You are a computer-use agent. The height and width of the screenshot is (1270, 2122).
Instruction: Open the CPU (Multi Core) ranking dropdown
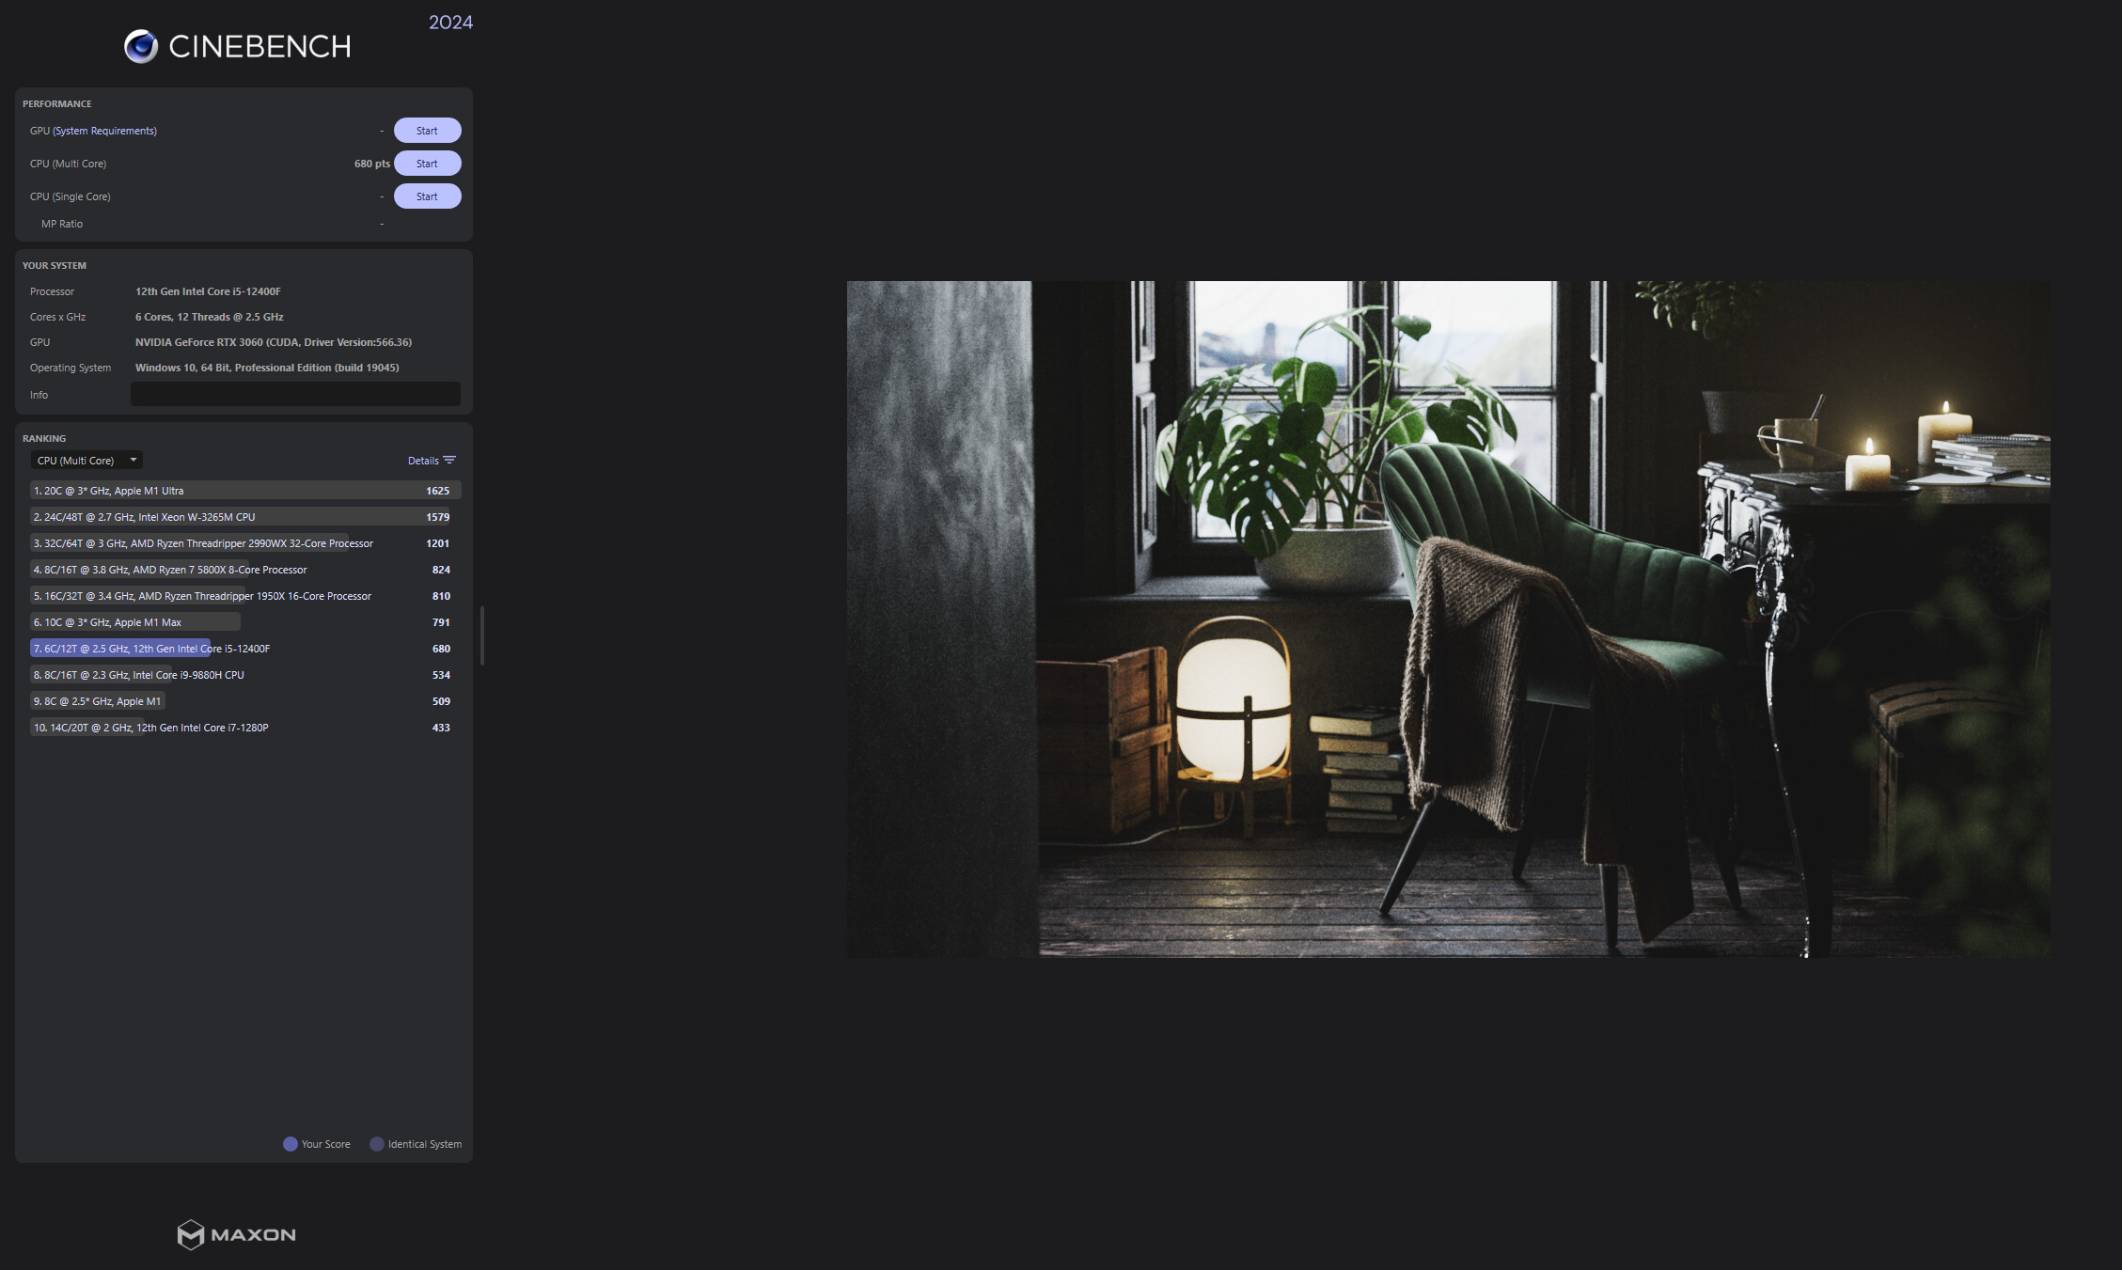pyautogui.click(x=86, y=460)
